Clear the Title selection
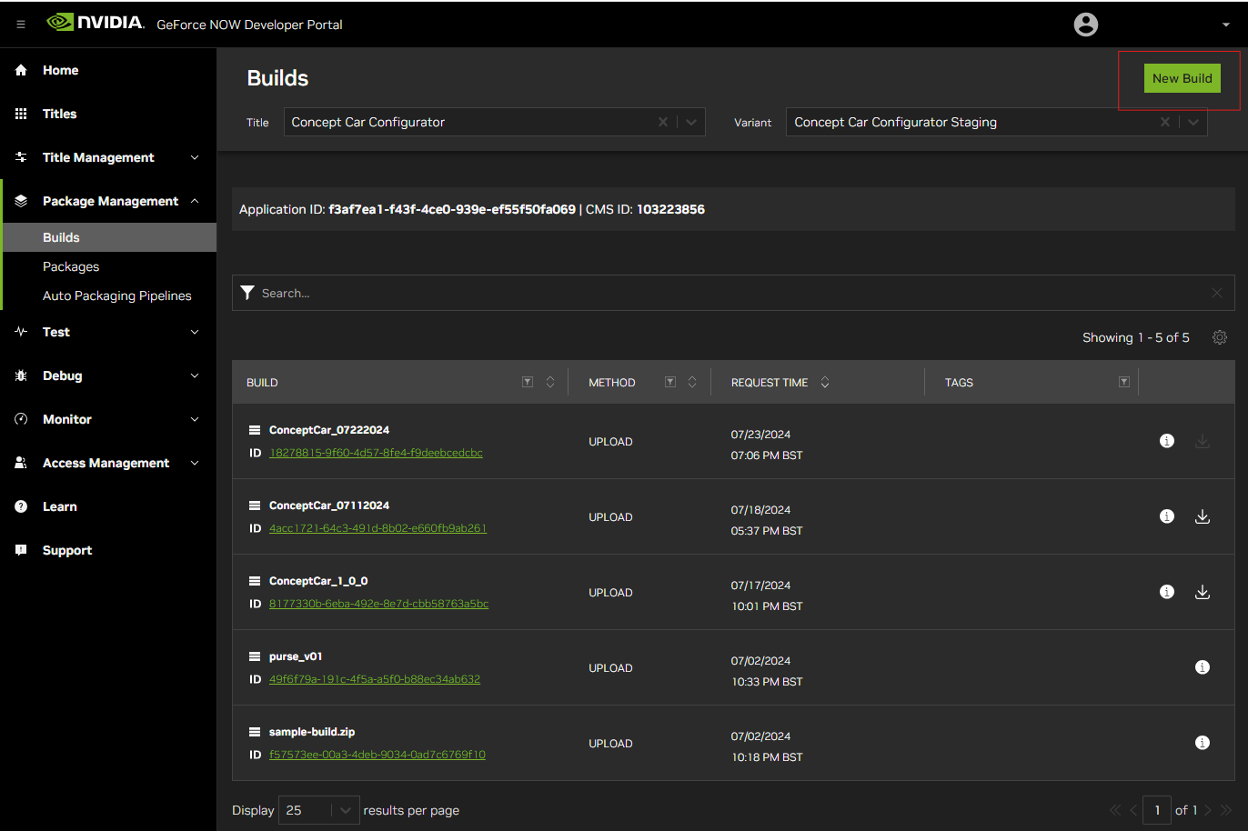 (x=663, y=122)
